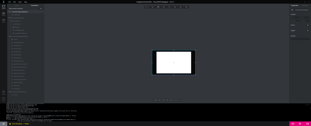311x126 pixels.
Task: Open the progress indicator widget category
Action: 175,7
